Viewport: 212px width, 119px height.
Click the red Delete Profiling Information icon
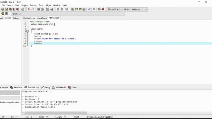[103, 9]
